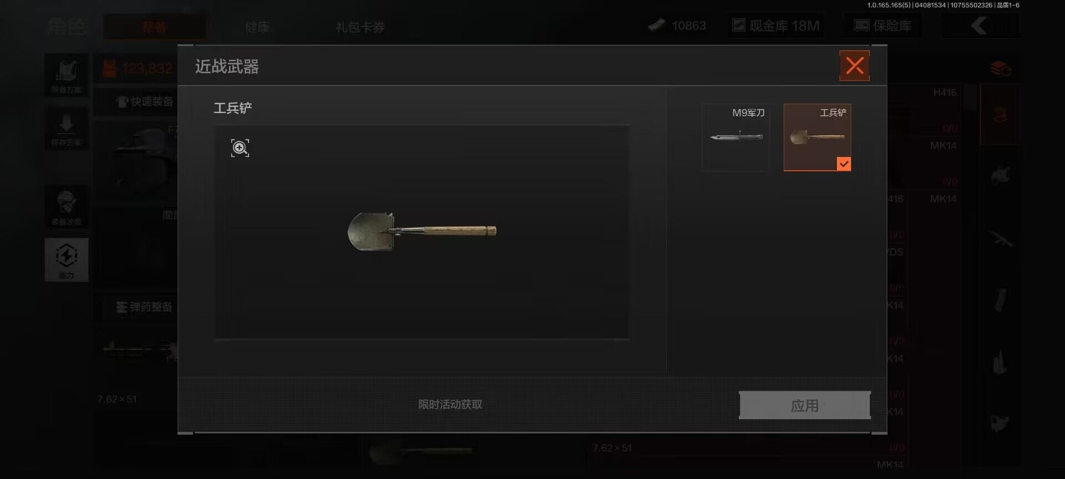Open the 装备涂装 helmet icon in the sidebar
The height and width of the screenshot is (479, 1065).
click(x=67, y=207)
